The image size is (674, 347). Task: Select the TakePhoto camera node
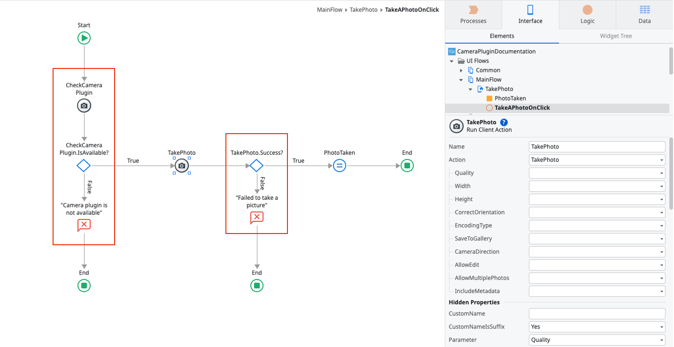coord(182,166)
